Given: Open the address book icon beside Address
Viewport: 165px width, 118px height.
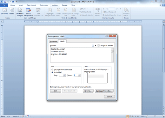Looking at the screenshot, I should [93, 46].
